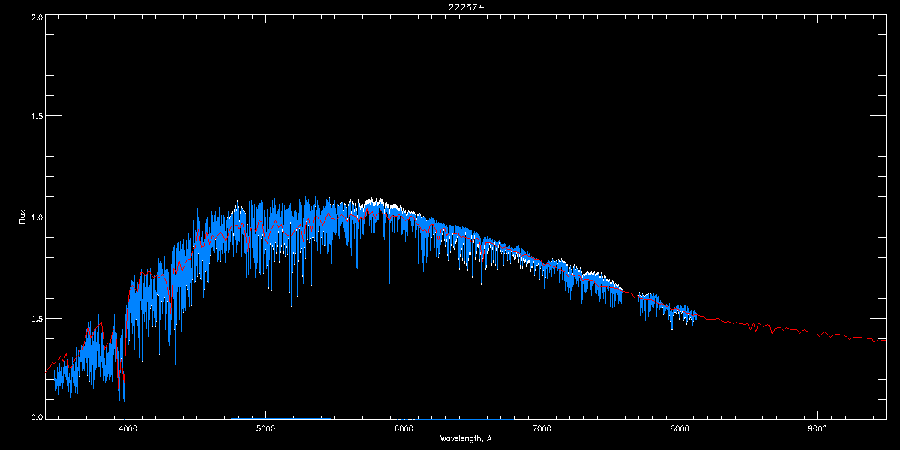The width and height of the screenshot is (900, 450).
Task: Click the 5000 x-axis tick label
Action: click(x=265, y=429)
